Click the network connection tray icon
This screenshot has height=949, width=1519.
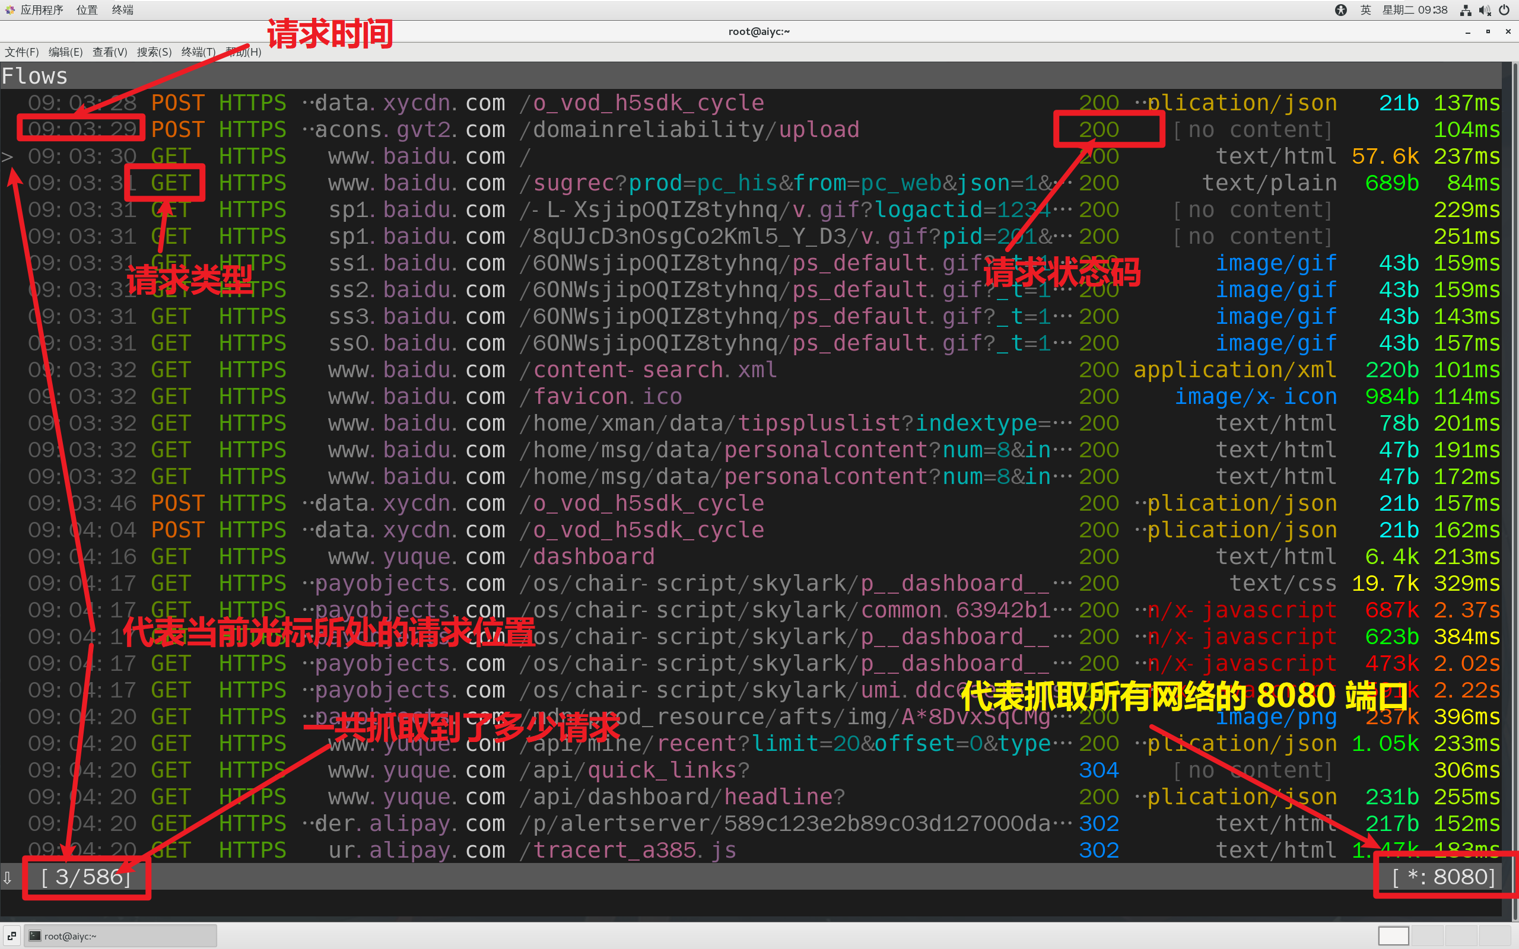tap(1466, 10)
